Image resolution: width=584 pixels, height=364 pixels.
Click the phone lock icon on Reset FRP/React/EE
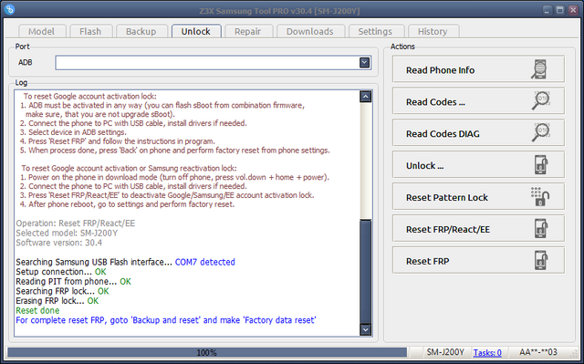pos(541,228)
